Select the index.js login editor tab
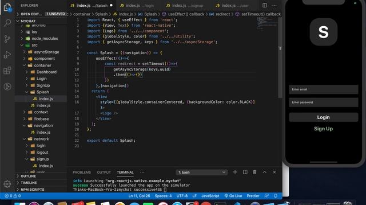This screenshot has width=366, height=205. 138,5
